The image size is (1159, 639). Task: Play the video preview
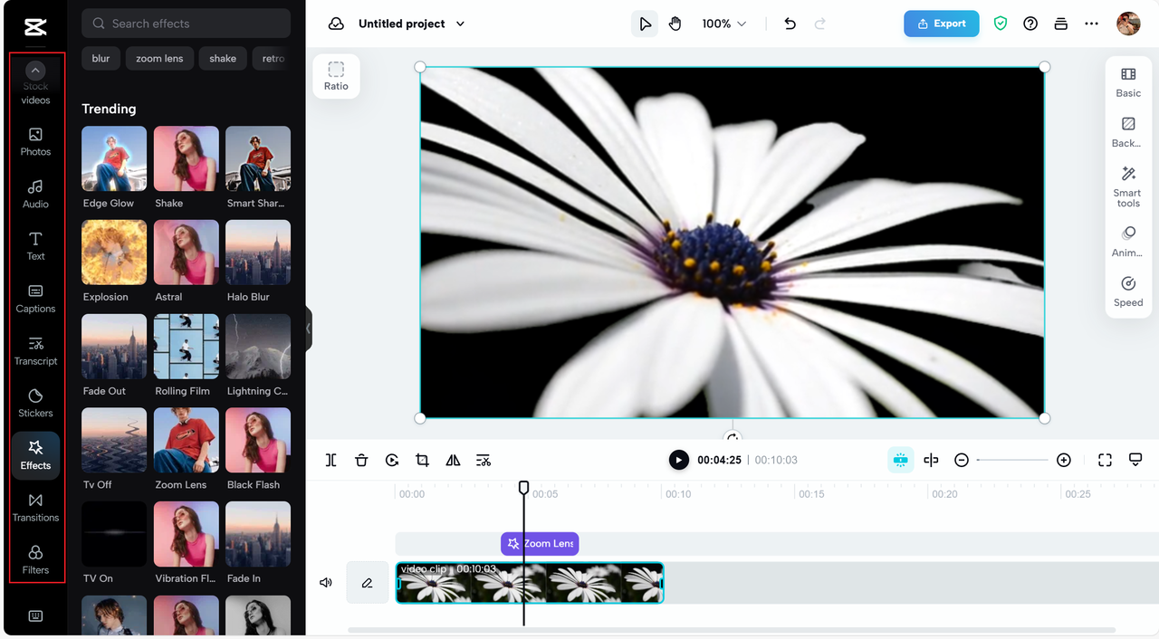coord(678,460)
